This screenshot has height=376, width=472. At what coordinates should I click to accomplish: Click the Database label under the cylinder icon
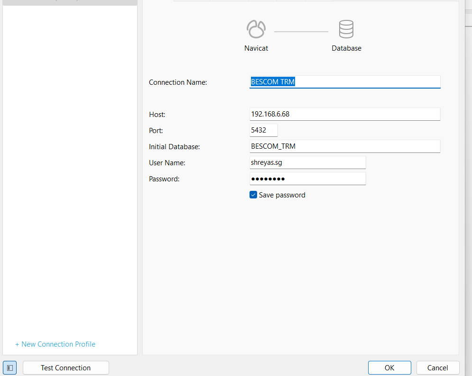coord(346,48)
